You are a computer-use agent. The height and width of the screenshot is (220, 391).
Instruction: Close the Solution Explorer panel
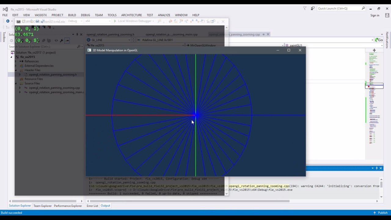tap(81, 35)
